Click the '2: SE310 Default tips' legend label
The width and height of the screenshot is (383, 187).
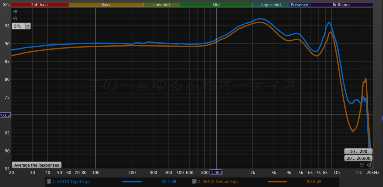coord(218,182)
